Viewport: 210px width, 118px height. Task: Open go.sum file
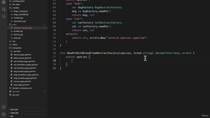pyautogui.click(x=16, y=95)
